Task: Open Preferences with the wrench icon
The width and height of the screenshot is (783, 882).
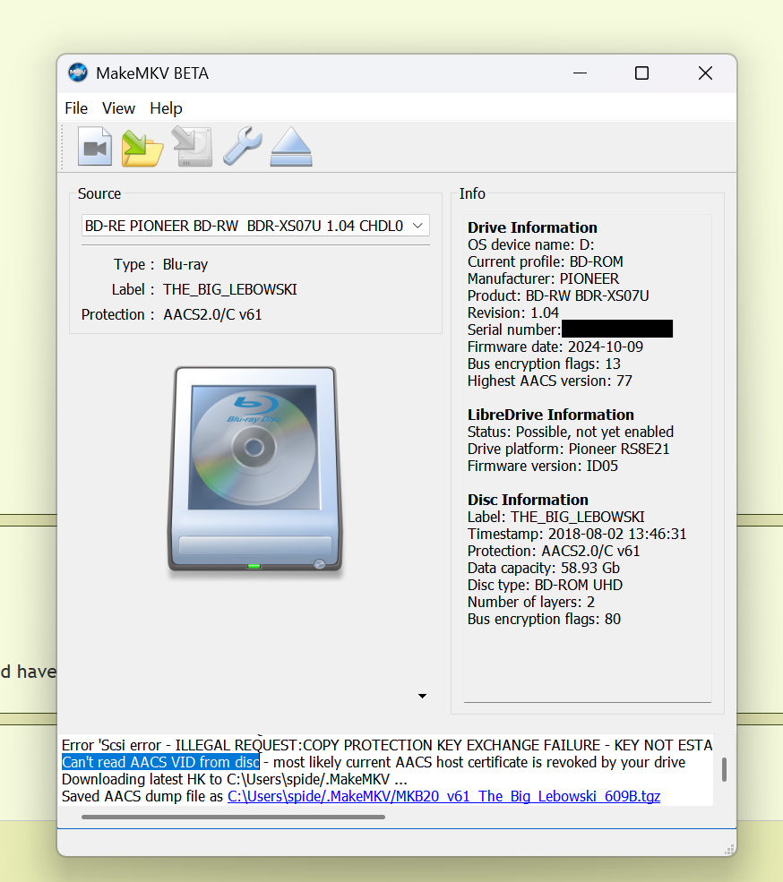Action: (x=242, y=146)
